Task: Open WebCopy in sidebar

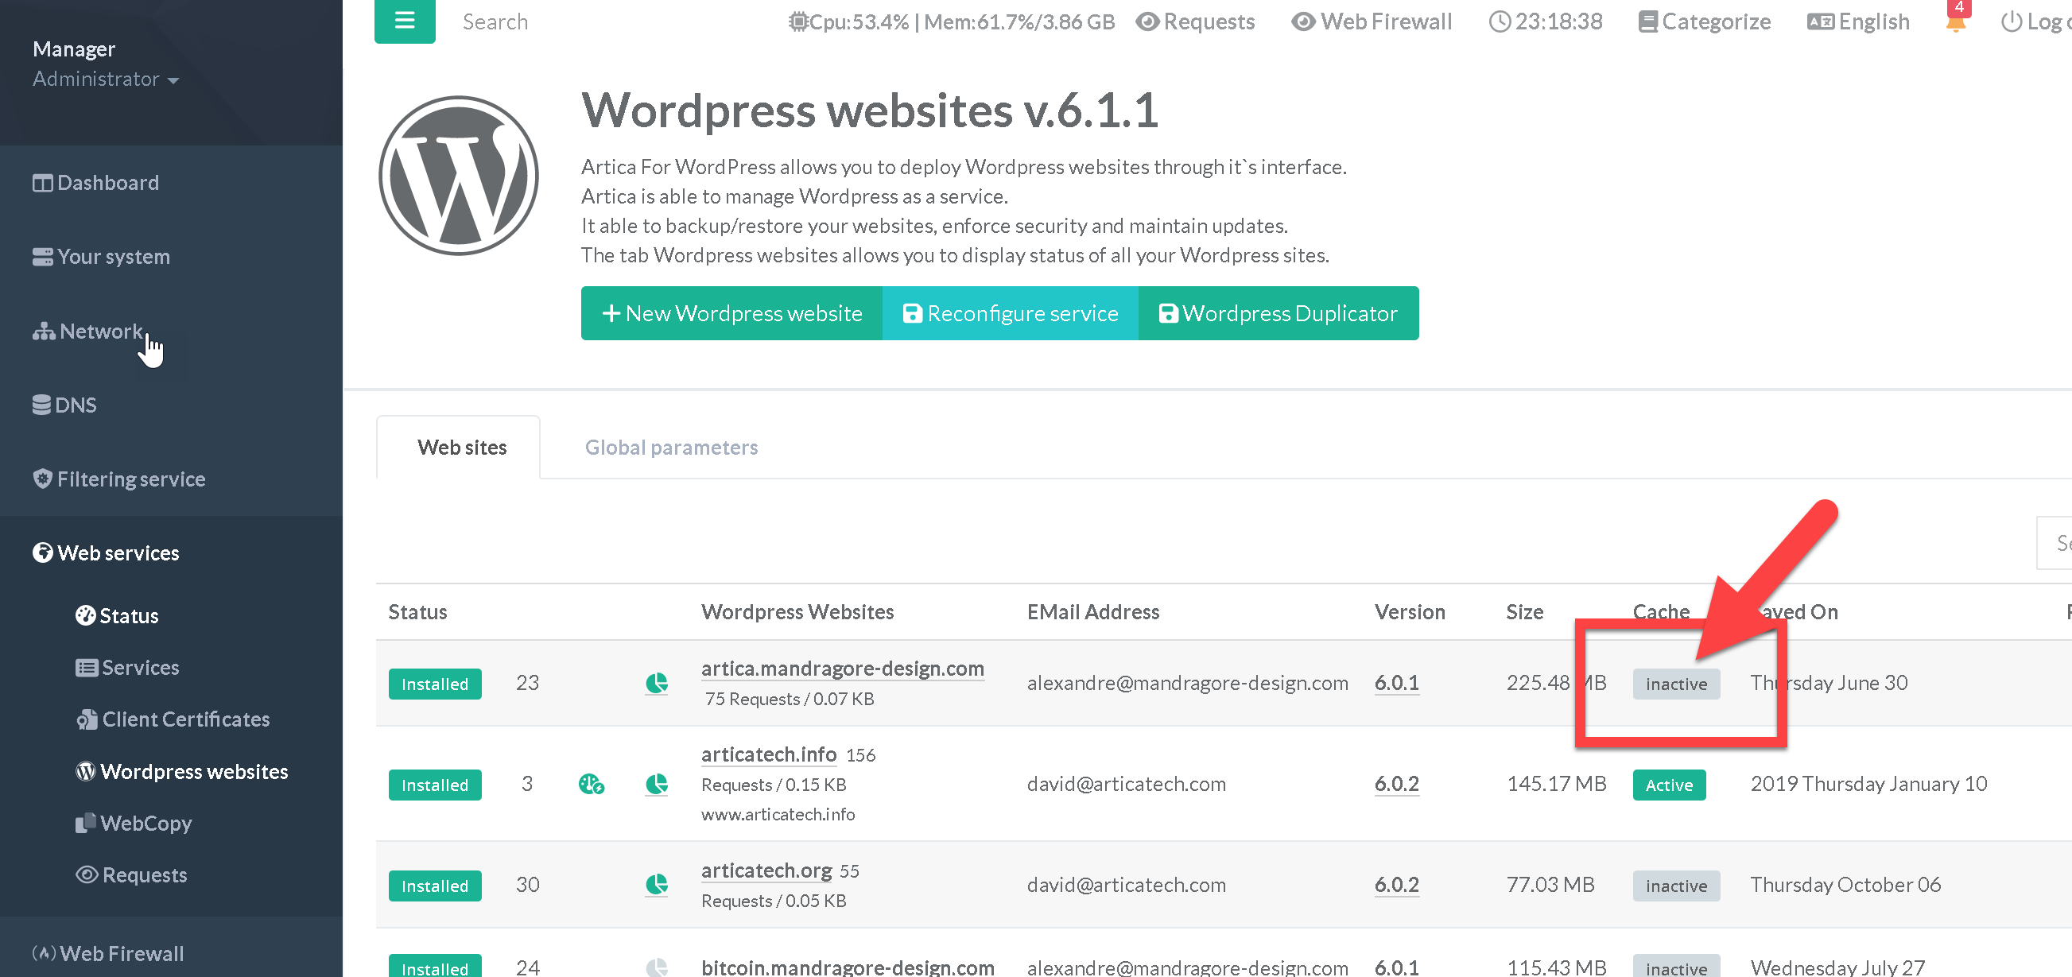Action: 146,824
